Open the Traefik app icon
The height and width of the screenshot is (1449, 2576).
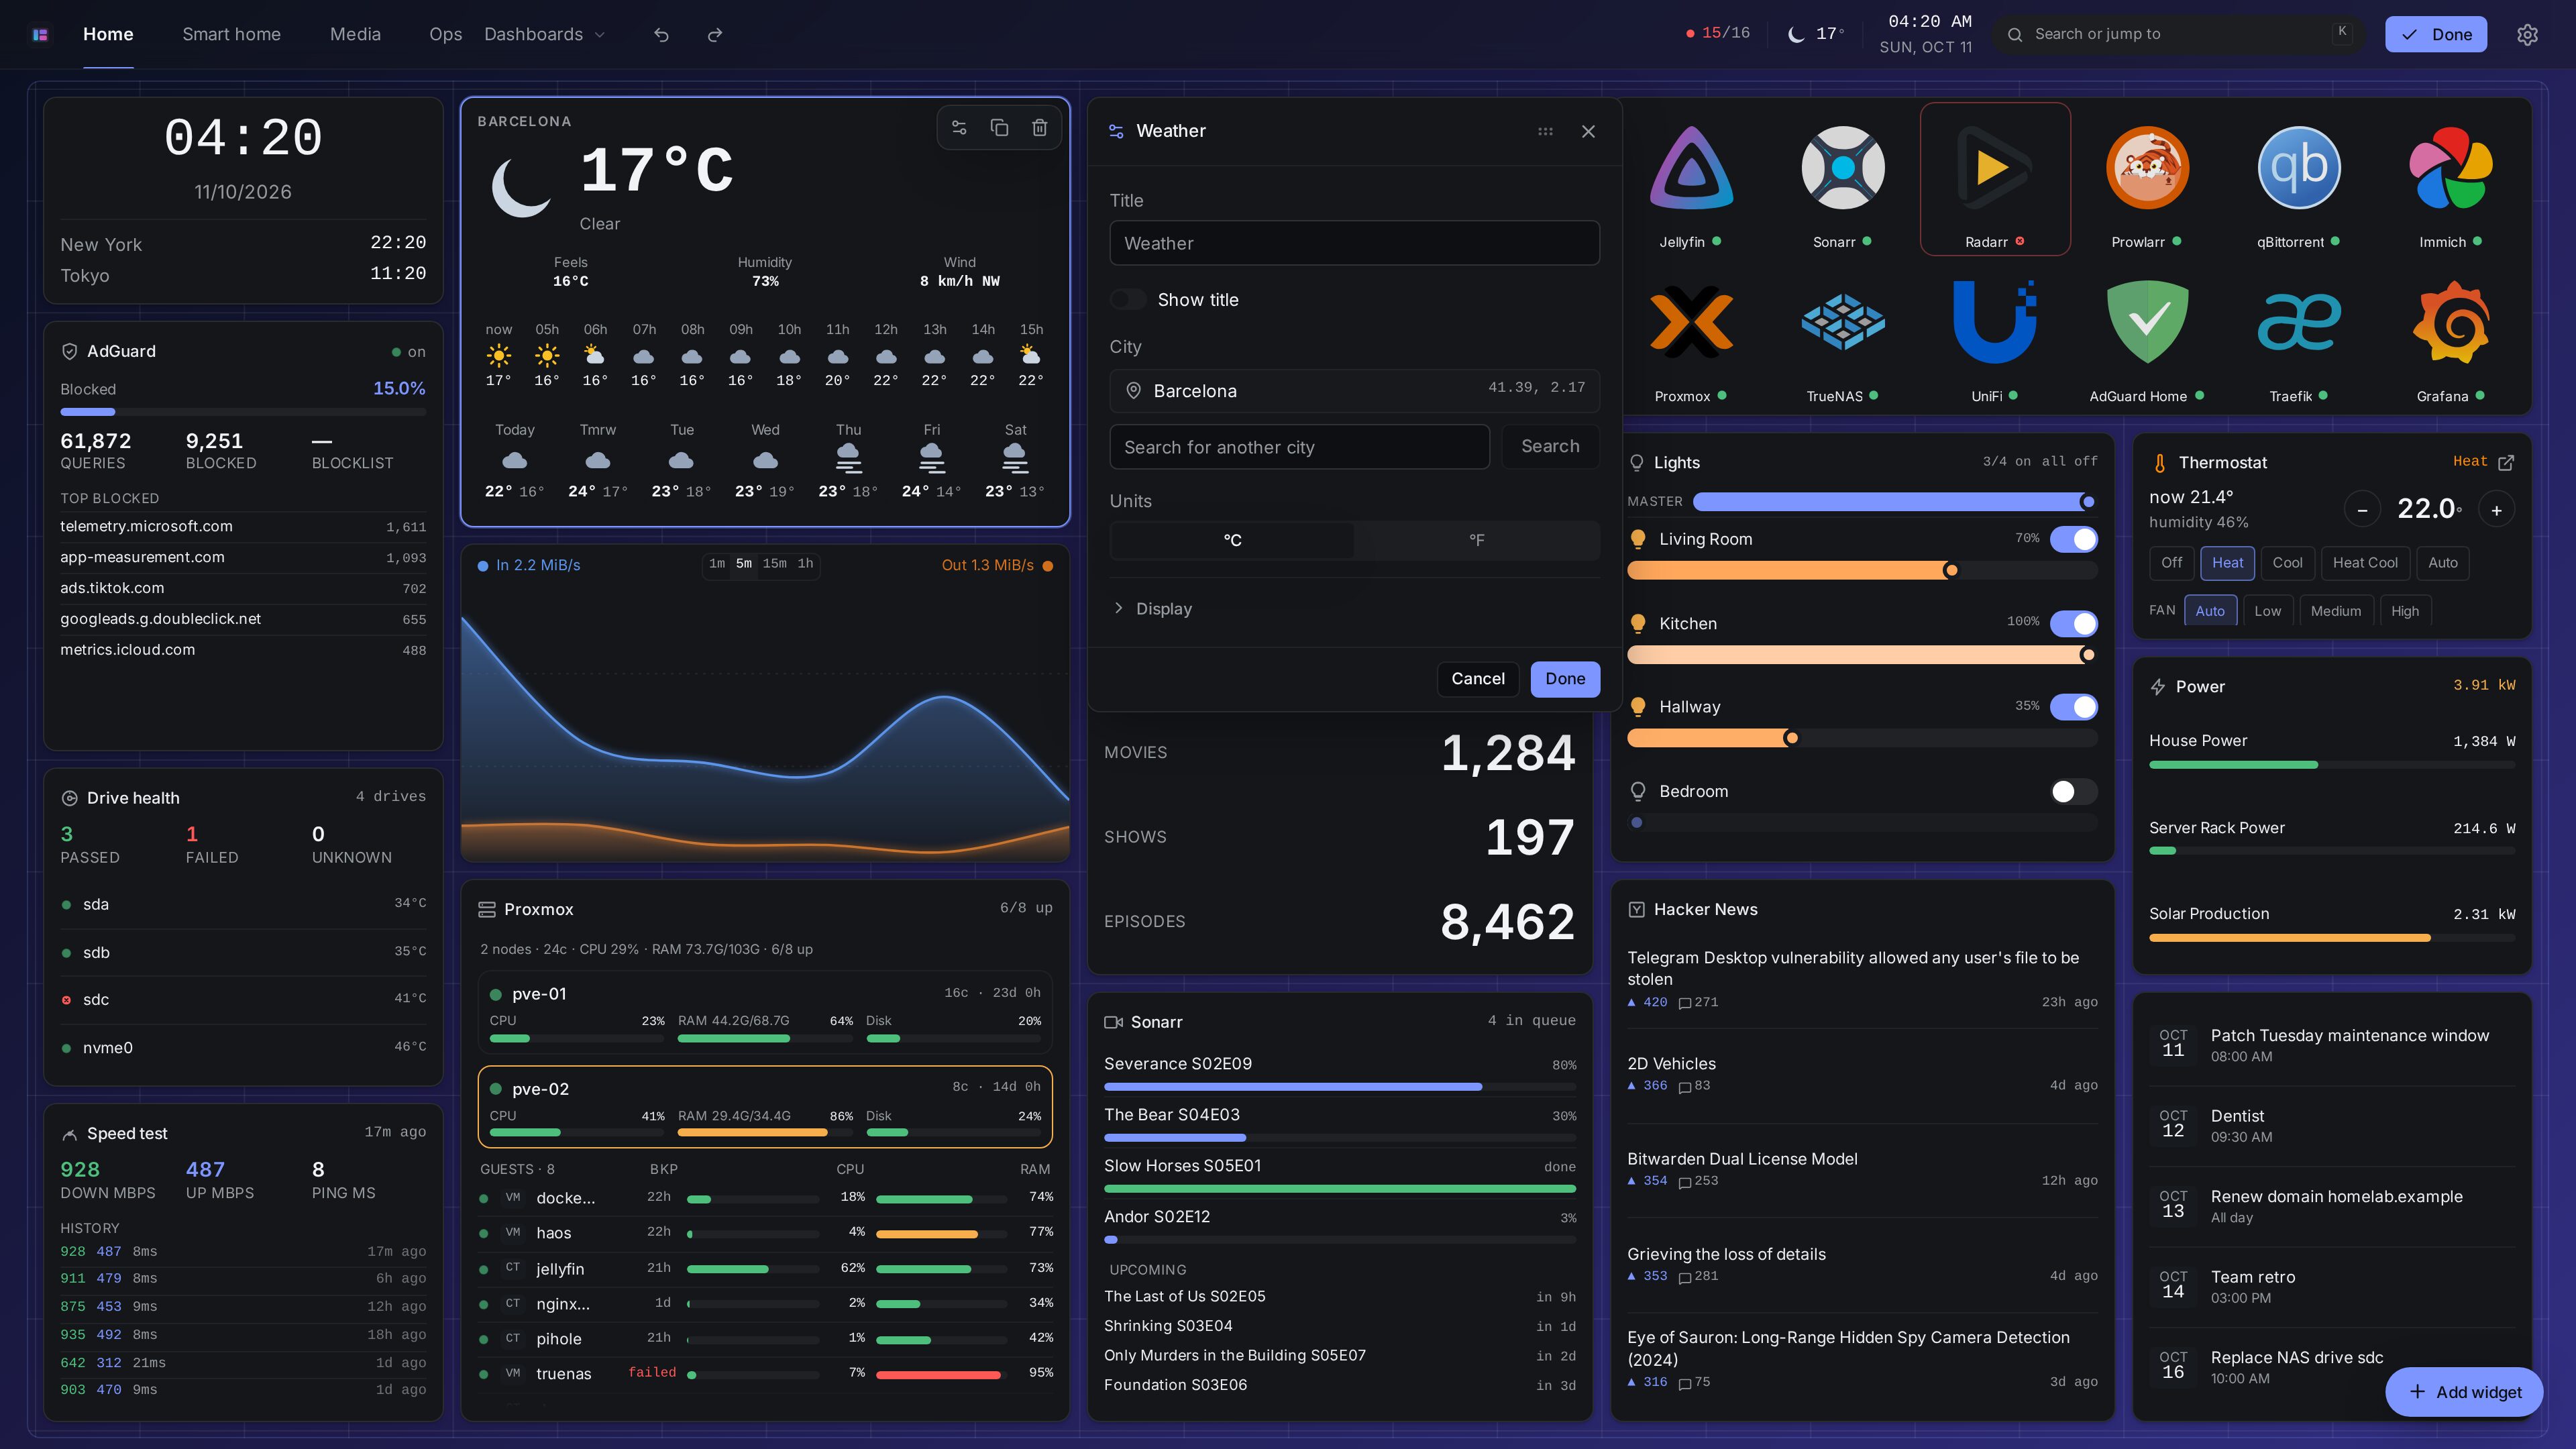[x=2299, y=322]
